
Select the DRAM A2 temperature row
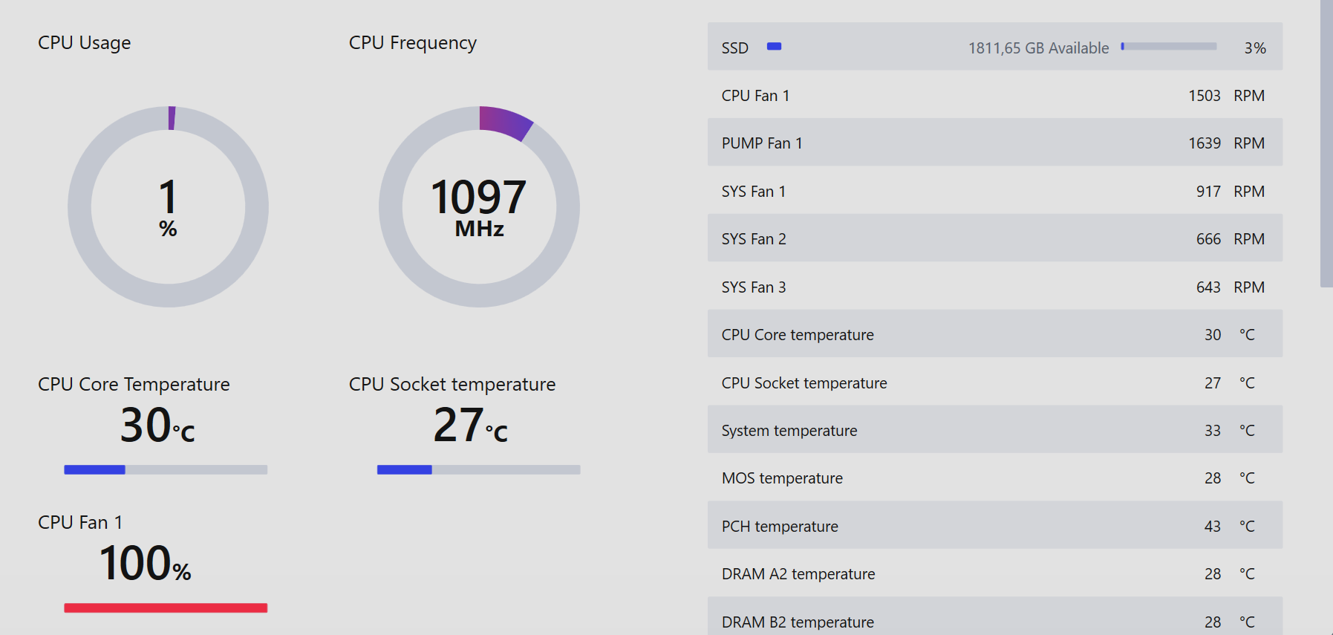click(x=994, y=573)
